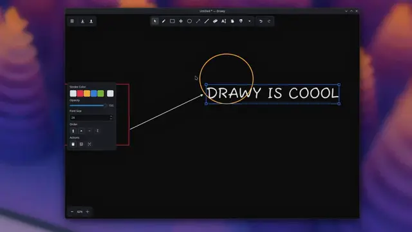Screen dimensions: 412x232
Task: Pick the first white stroke color
Action: 73,93
